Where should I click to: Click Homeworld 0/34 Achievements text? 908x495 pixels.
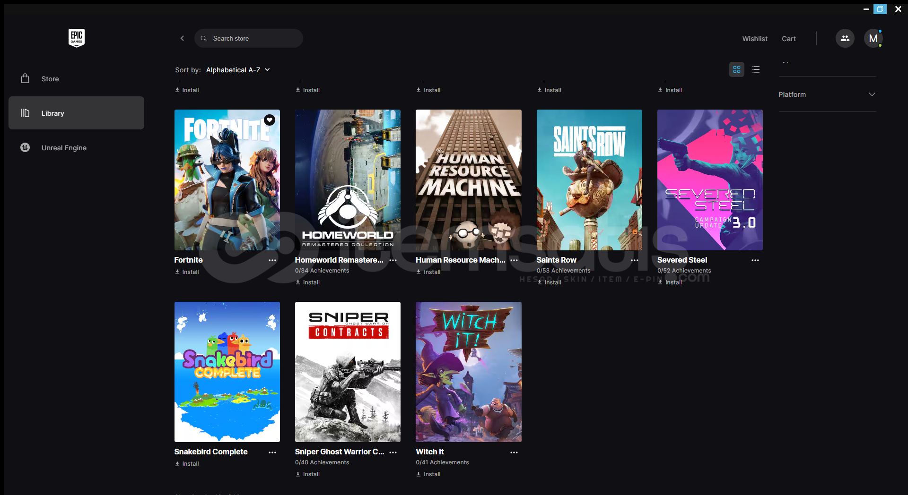click(322, 271)
